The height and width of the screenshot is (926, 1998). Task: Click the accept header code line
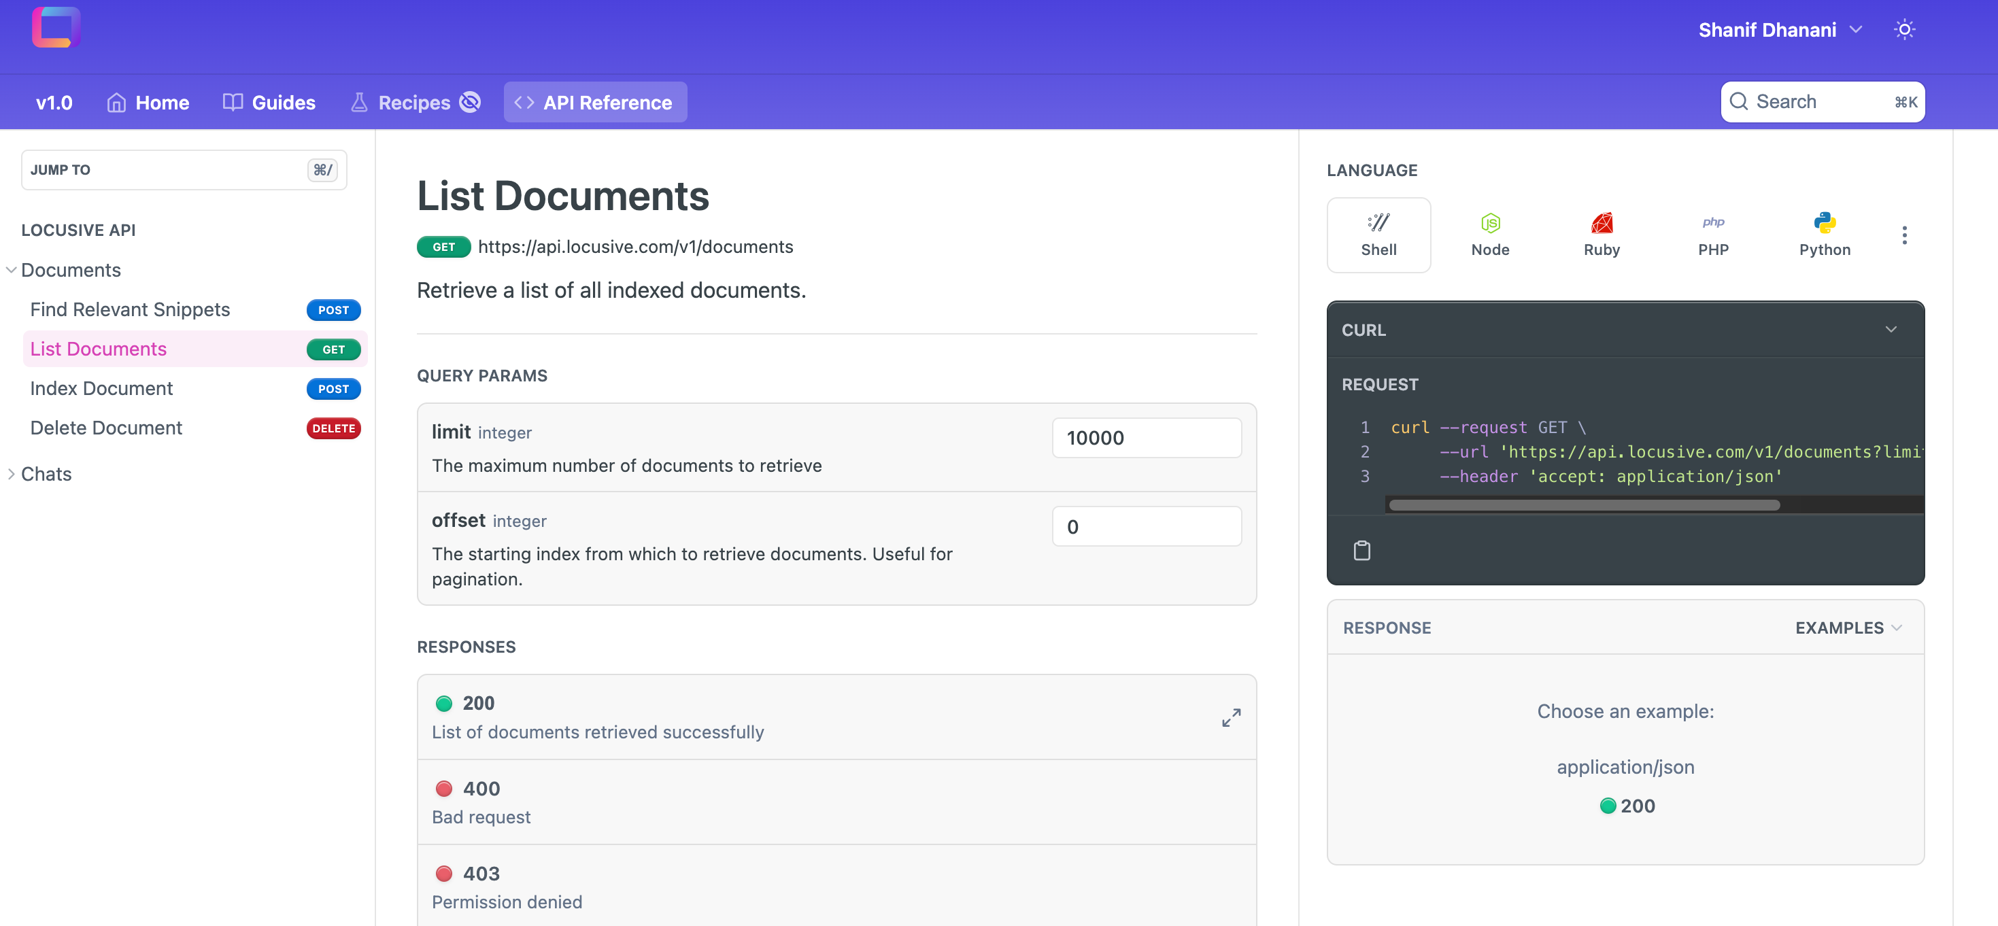1610,476
